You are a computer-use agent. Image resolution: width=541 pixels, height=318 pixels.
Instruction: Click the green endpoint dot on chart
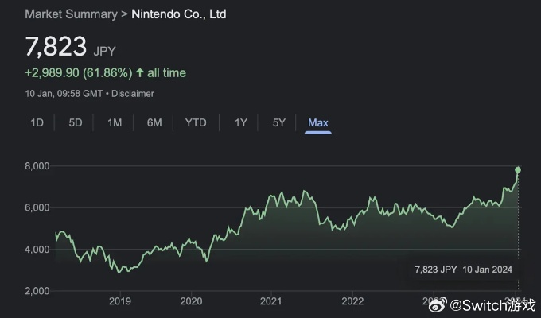pyautogui.click(x=518, y=169)
